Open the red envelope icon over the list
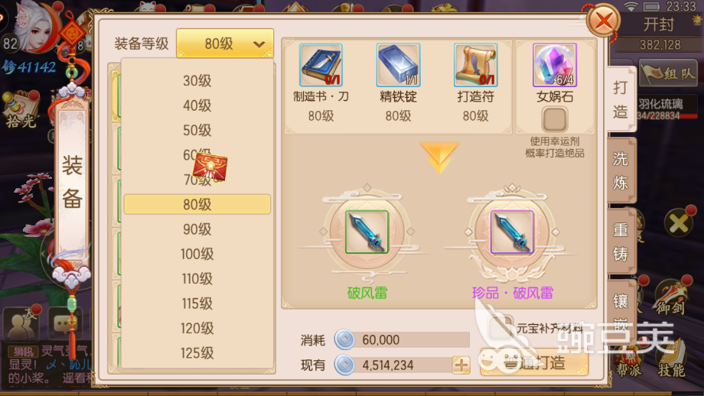Image resolution: width=704 pixels, height=396 pixels. (210, 167)
